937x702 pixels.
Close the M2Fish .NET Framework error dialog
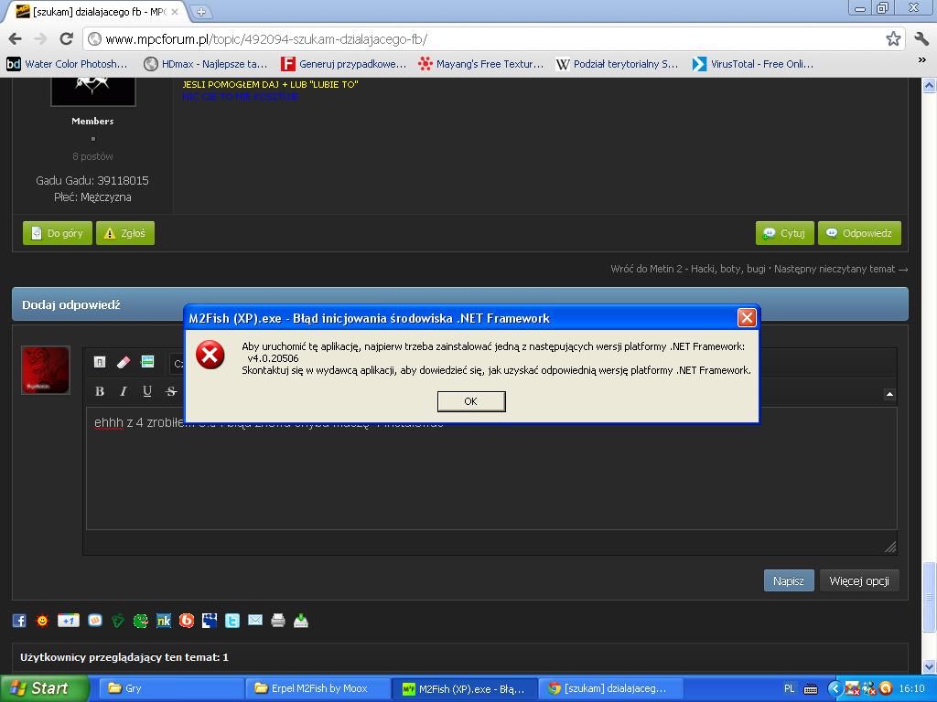(x=747, y=317)
